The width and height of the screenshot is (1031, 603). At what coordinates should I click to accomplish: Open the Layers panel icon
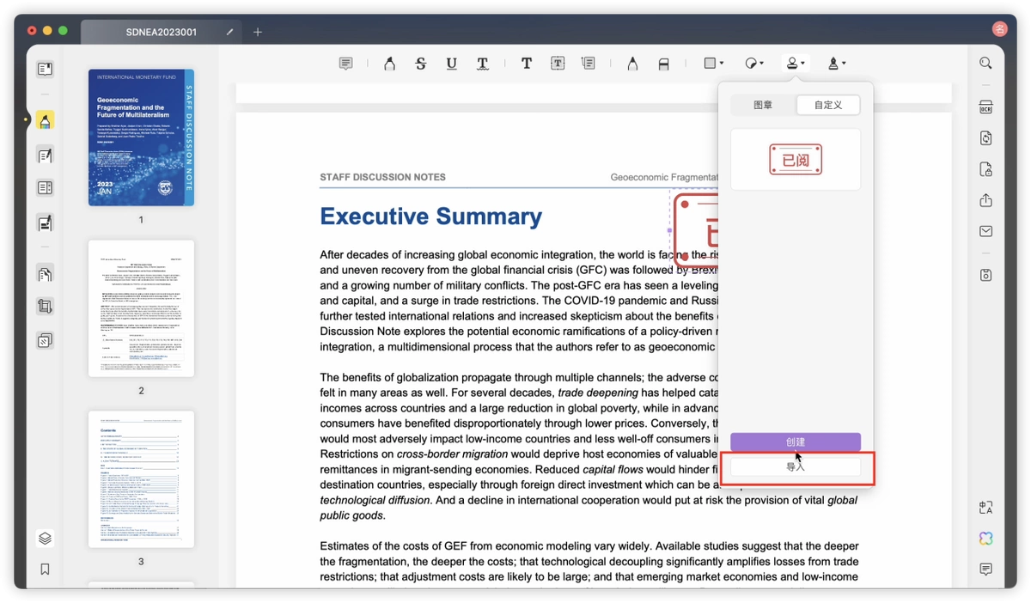point(46,539)
